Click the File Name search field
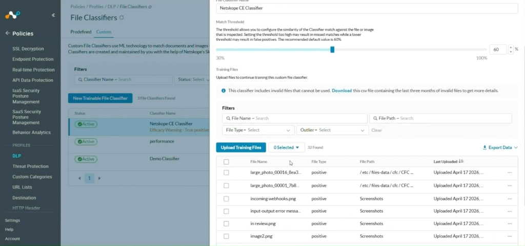The image size is (525, 246). tap(295, 118)
